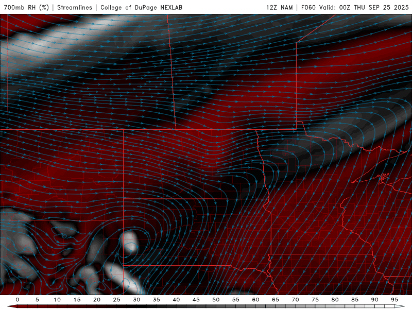Screen dimensions: 412x309
Task: Click the colorbar label "20"
Action: tap(97, 300)
